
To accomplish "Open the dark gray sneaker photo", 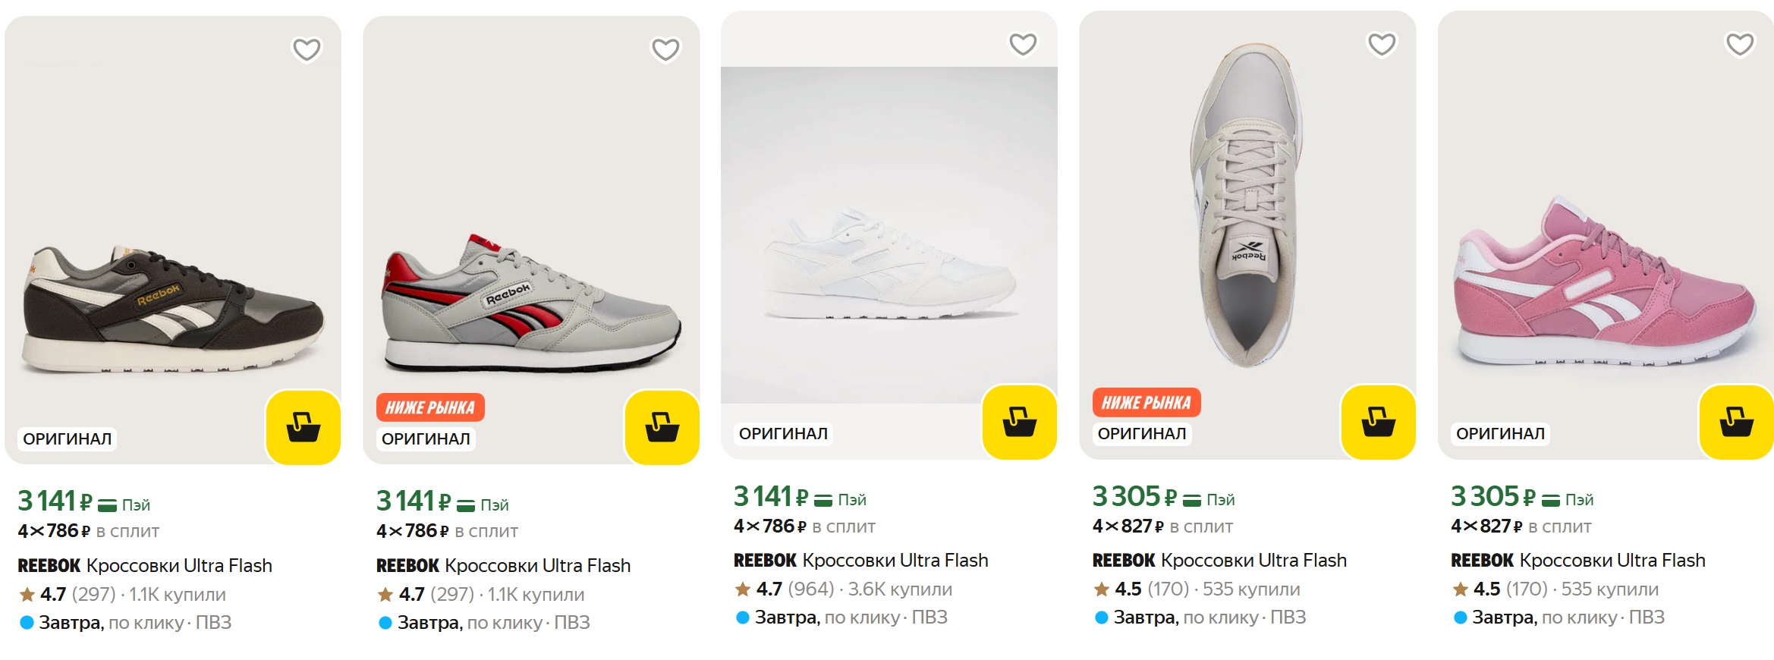I will [x=172, y=303].
